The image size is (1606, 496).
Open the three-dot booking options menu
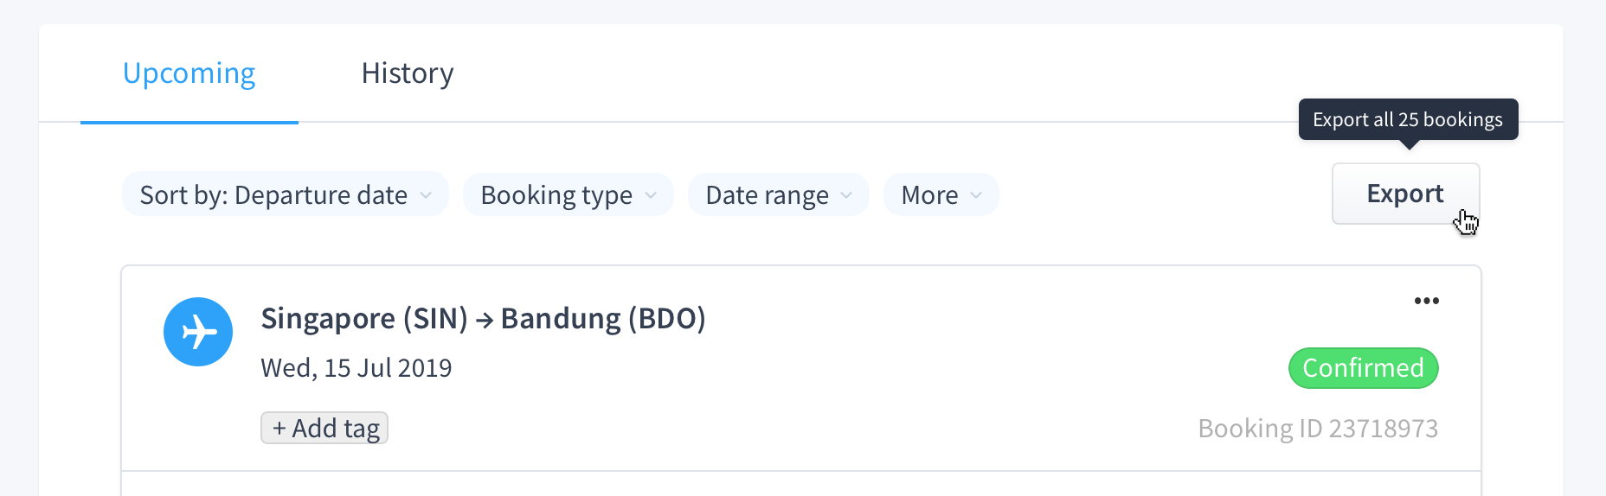pyautogui.click(x=1427, y=301)
